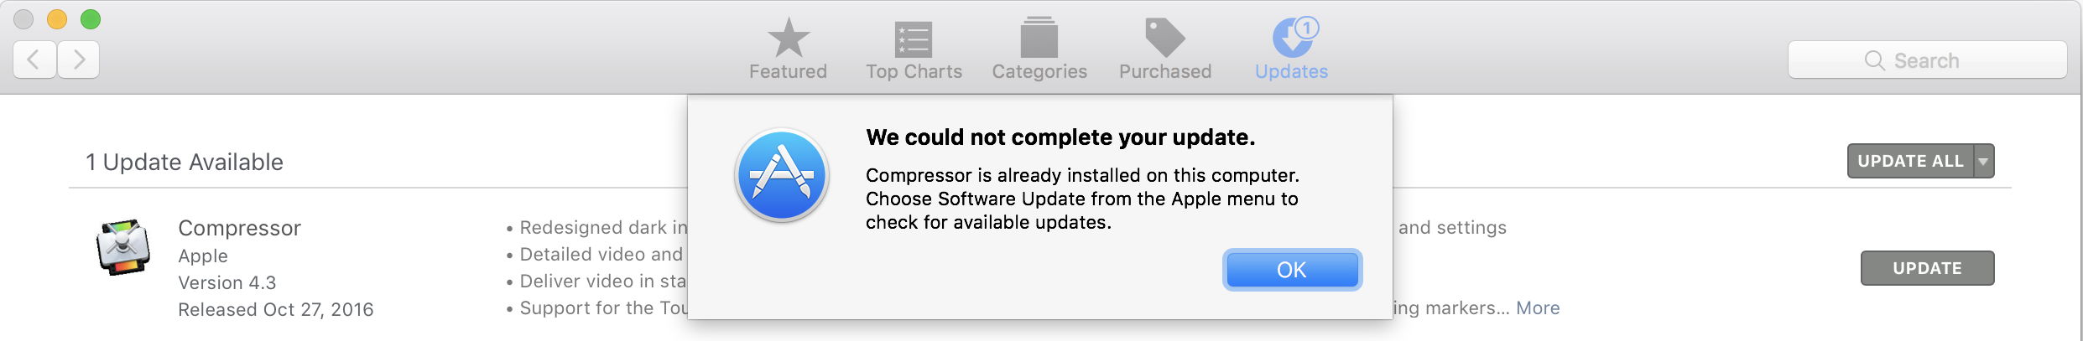Open the Categories tray icon
Screen dimensions: 2083x341
1039,39
